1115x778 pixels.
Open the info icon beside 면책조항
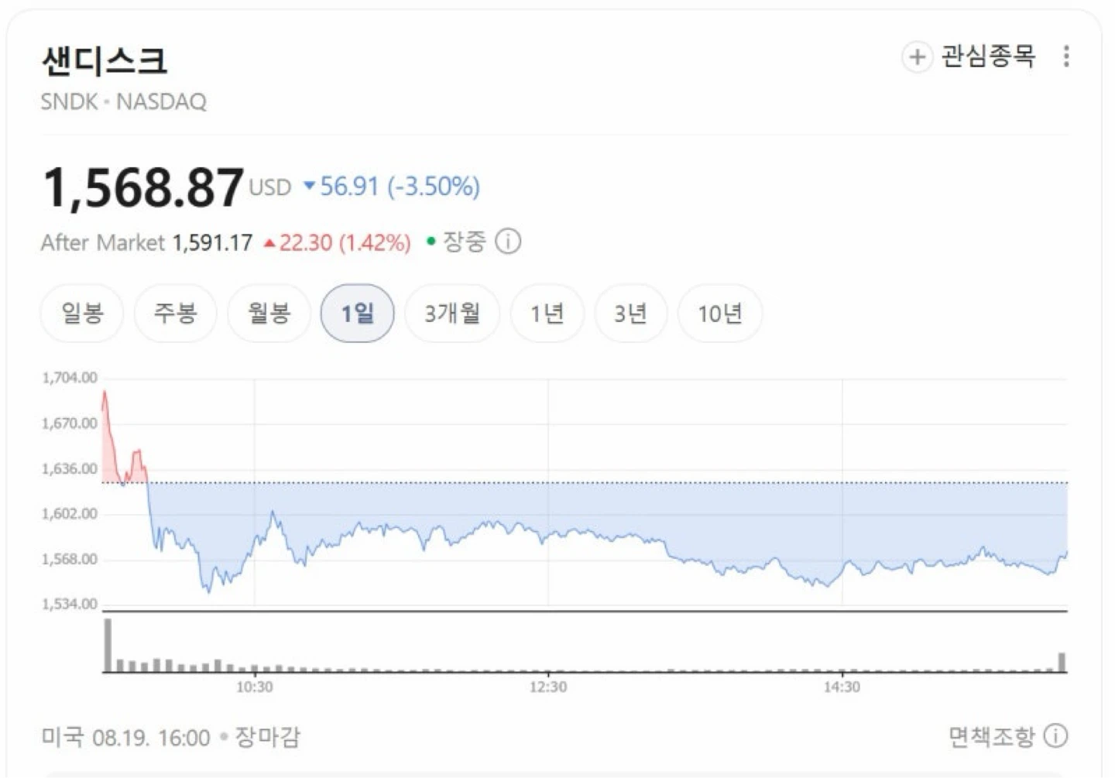click(x=1055, y=736)
